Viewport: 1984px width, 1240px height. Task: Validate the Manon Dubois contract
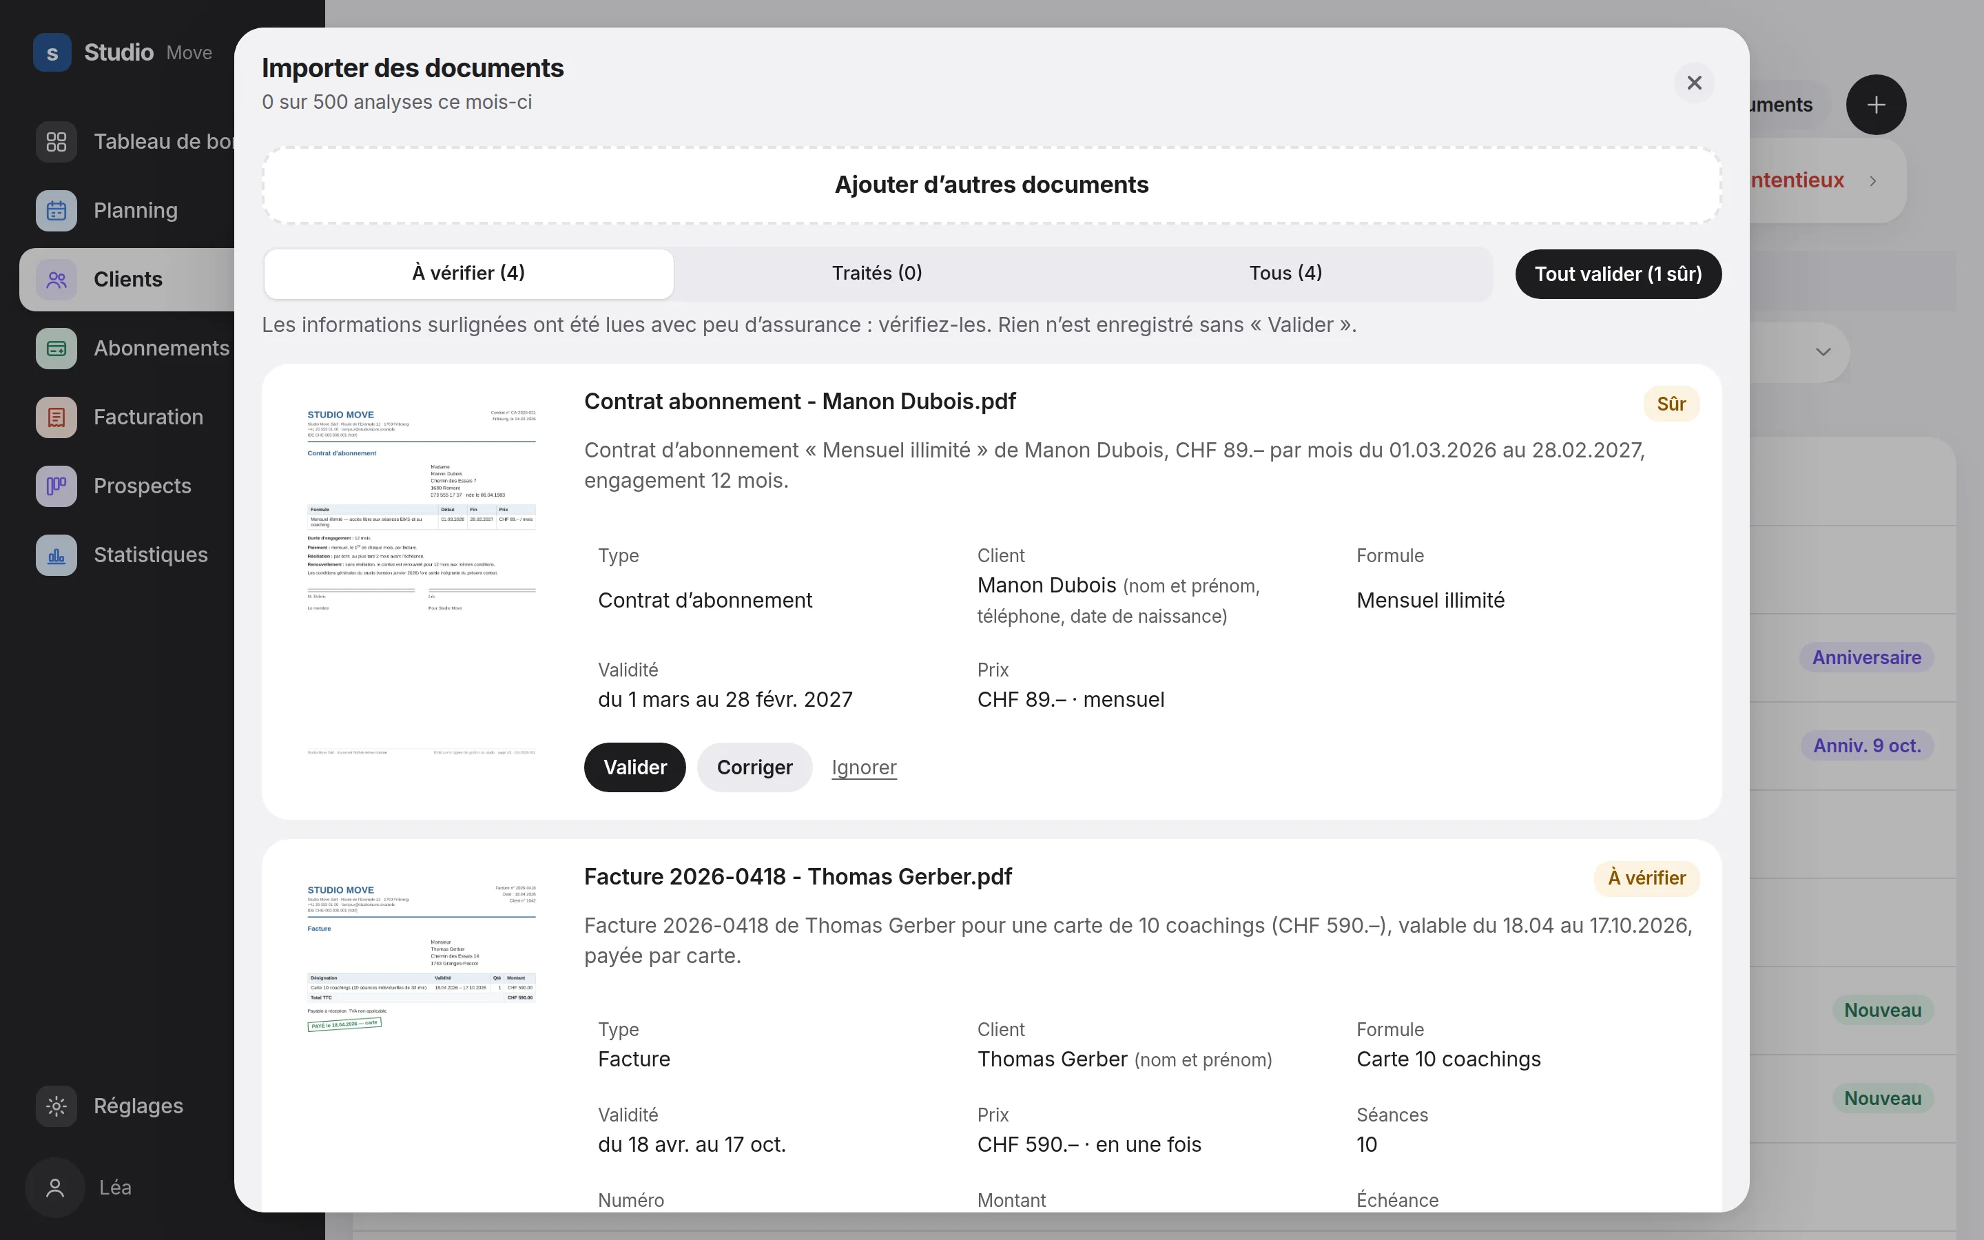(634, 767)
